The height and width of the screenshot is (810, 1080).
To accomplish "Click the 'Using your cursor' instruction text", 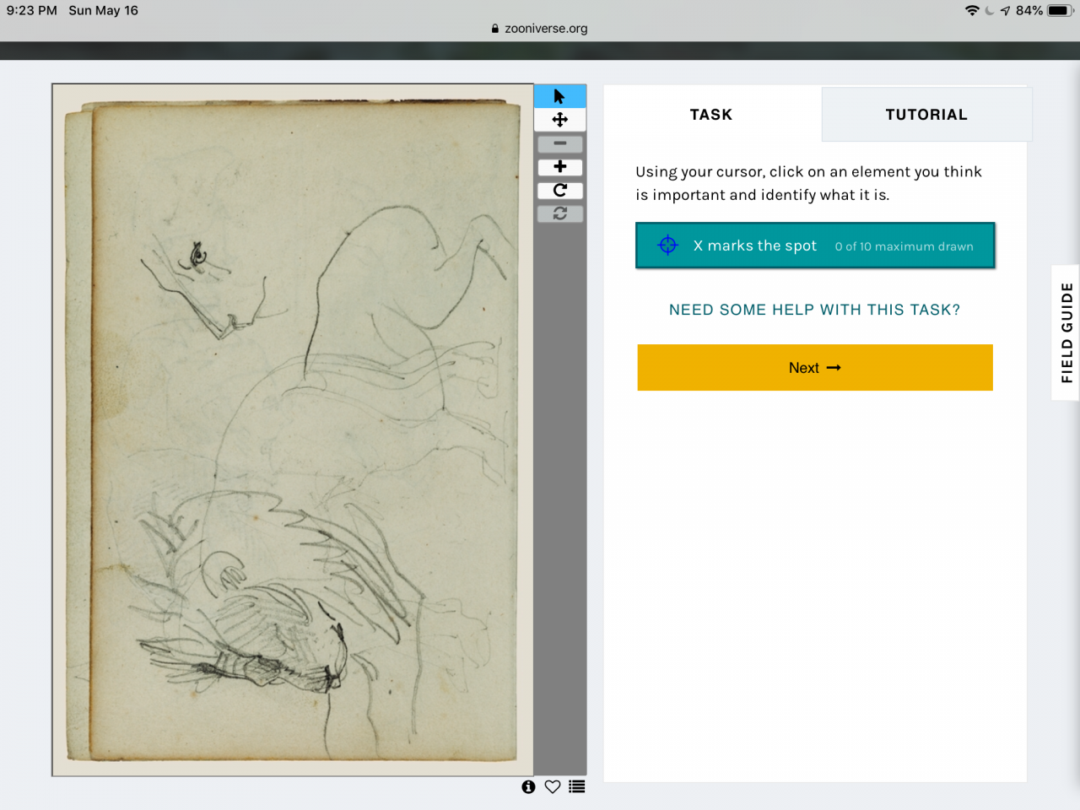I will pyautogui.click(x=809, y=183).
